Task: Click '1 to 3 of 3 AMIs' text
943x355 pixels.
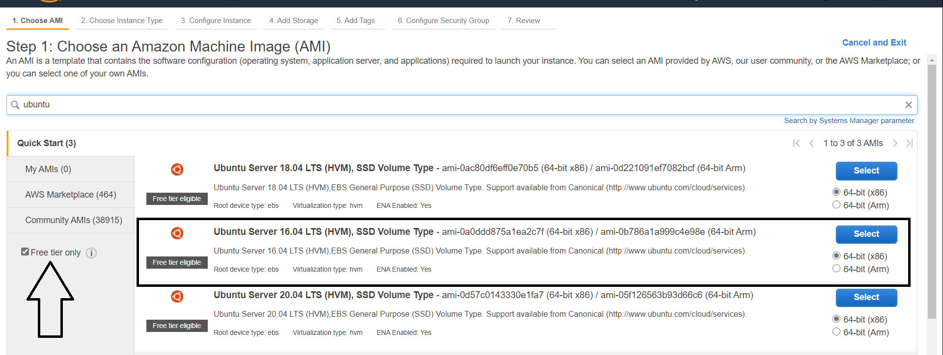Action: [x=853, y=143]
